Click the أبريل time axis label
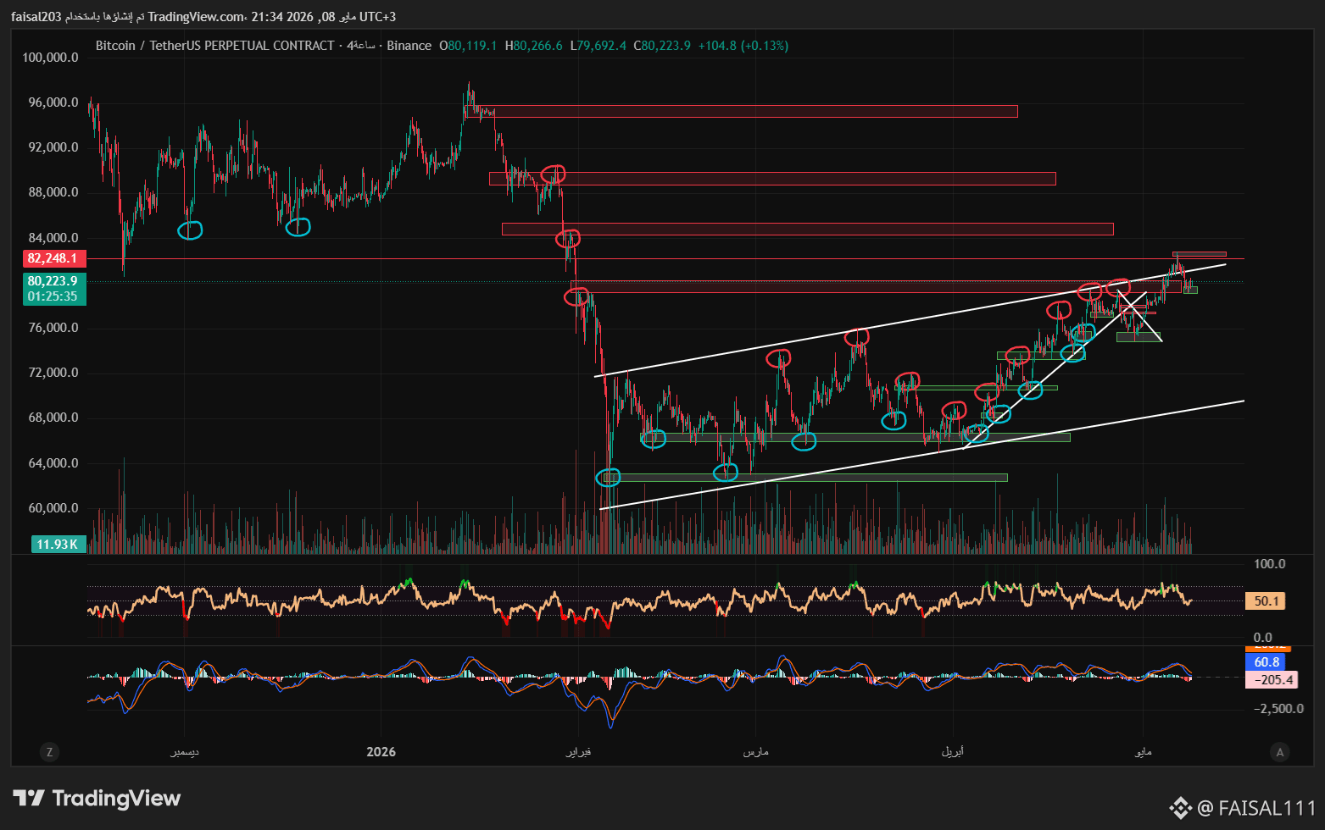1325x830 pixels. (953, 752)
